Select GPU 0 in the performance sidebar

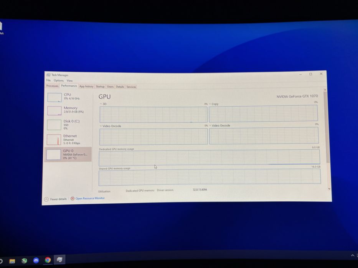point(68,154)
